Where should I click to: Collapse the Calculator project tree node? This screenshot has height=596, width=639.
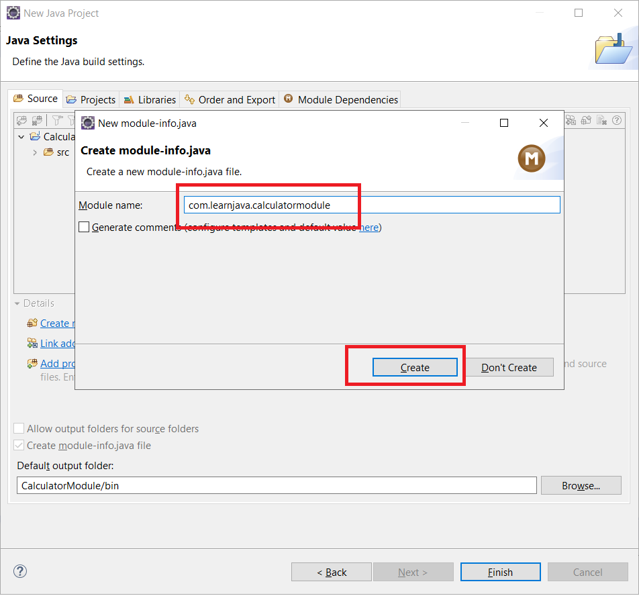coord(21,137)
